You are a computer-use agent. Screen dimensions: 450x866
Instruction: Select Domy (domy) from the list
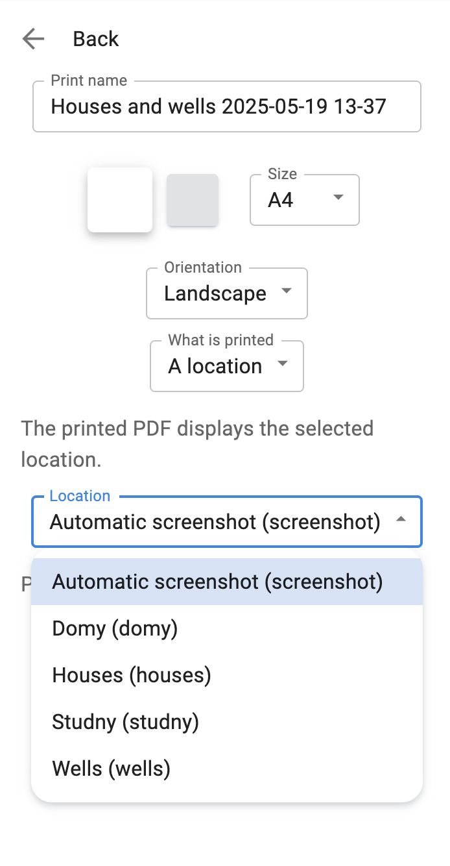pos(114,628)
